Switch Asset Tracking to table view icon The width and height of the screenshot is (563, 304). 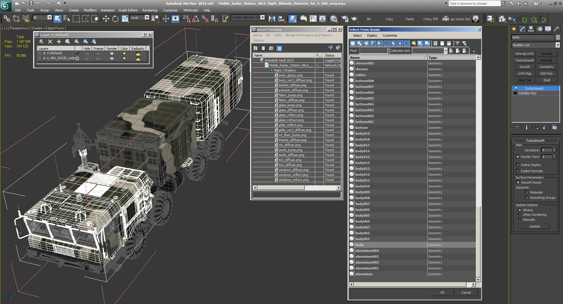coord(279,48)
